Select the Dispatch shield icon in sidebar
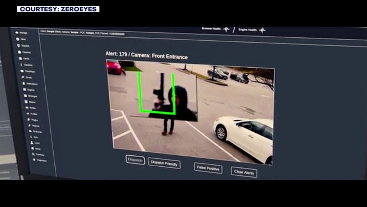This screenshot has height=207, width=367. (19, 46)
